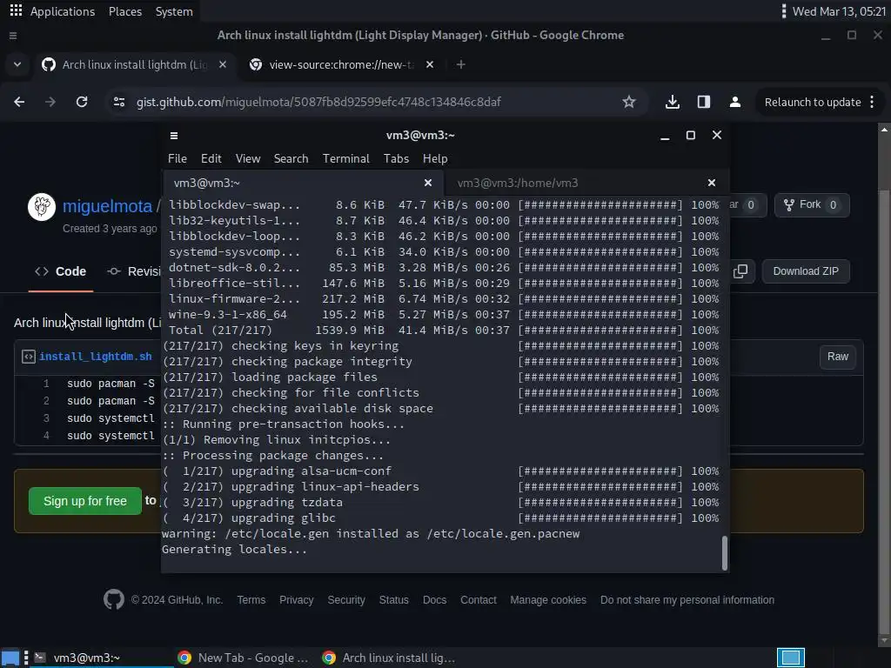Screen dimensions: 891x668
Task: Open site information icon in address bar
Action: tap(119, 103)
